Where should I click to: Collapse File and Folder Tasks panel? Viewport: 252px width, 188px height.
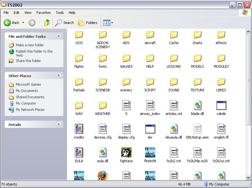[x=58, y=36]
